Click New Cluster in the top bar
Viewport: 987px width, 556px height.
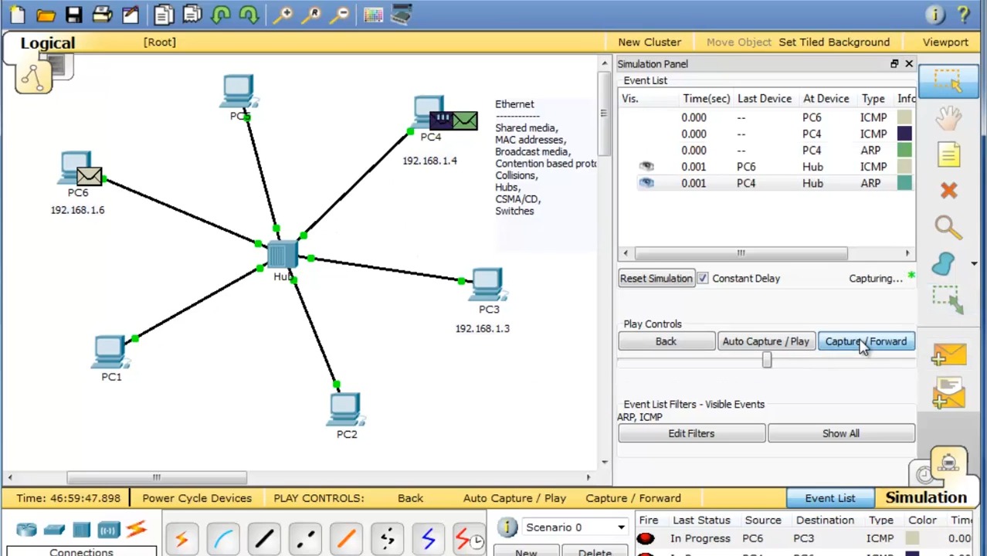pyautogui.click(x=650, y=42)
